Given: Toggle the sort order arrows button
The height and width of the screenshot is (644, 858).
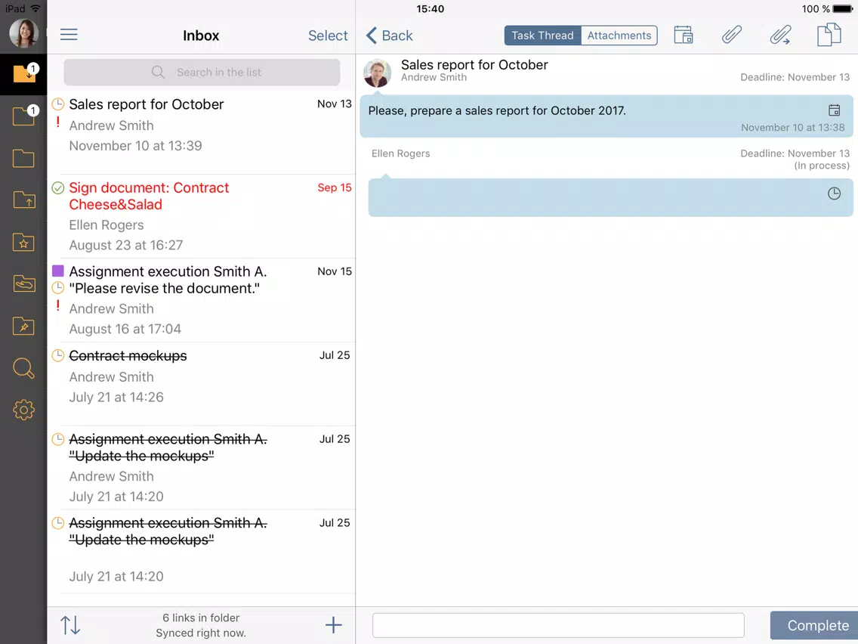Looking at the screenshot, I should [70, 625].
